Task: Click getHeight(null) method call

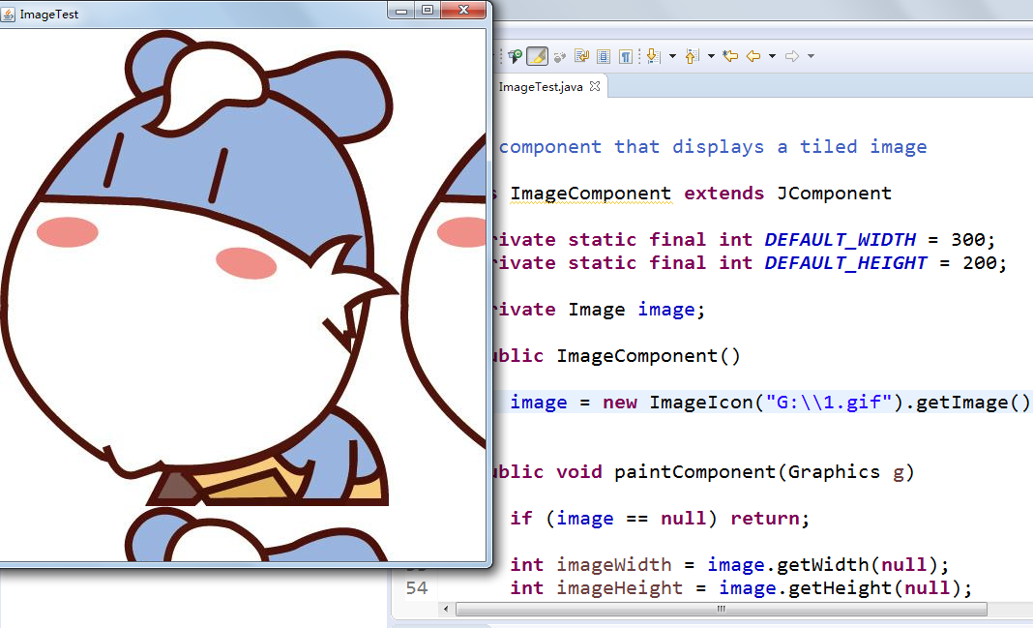Action: point(873,587)
